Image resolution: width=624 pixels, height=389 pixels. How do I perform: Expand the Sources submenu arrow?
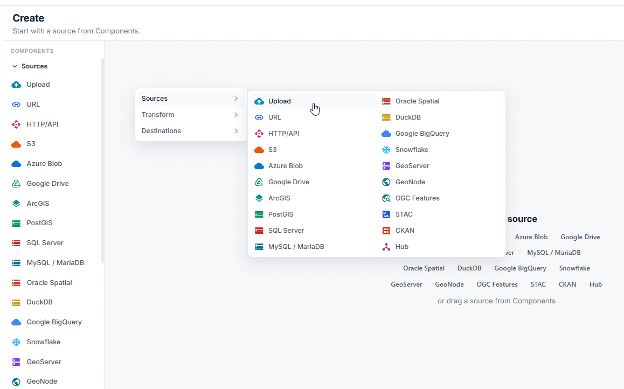click(236, 99)
